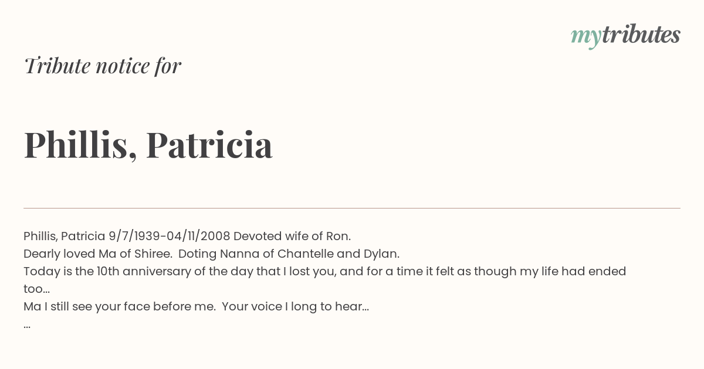Image resolution: width=704 pixels, height=369 pixels.
Task: Click the green "my" part of the logo
Action: click(x=585, y=37)
